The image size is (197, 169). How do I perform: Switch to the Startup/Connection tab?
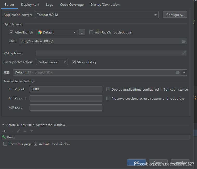click(x=105, y=5)
